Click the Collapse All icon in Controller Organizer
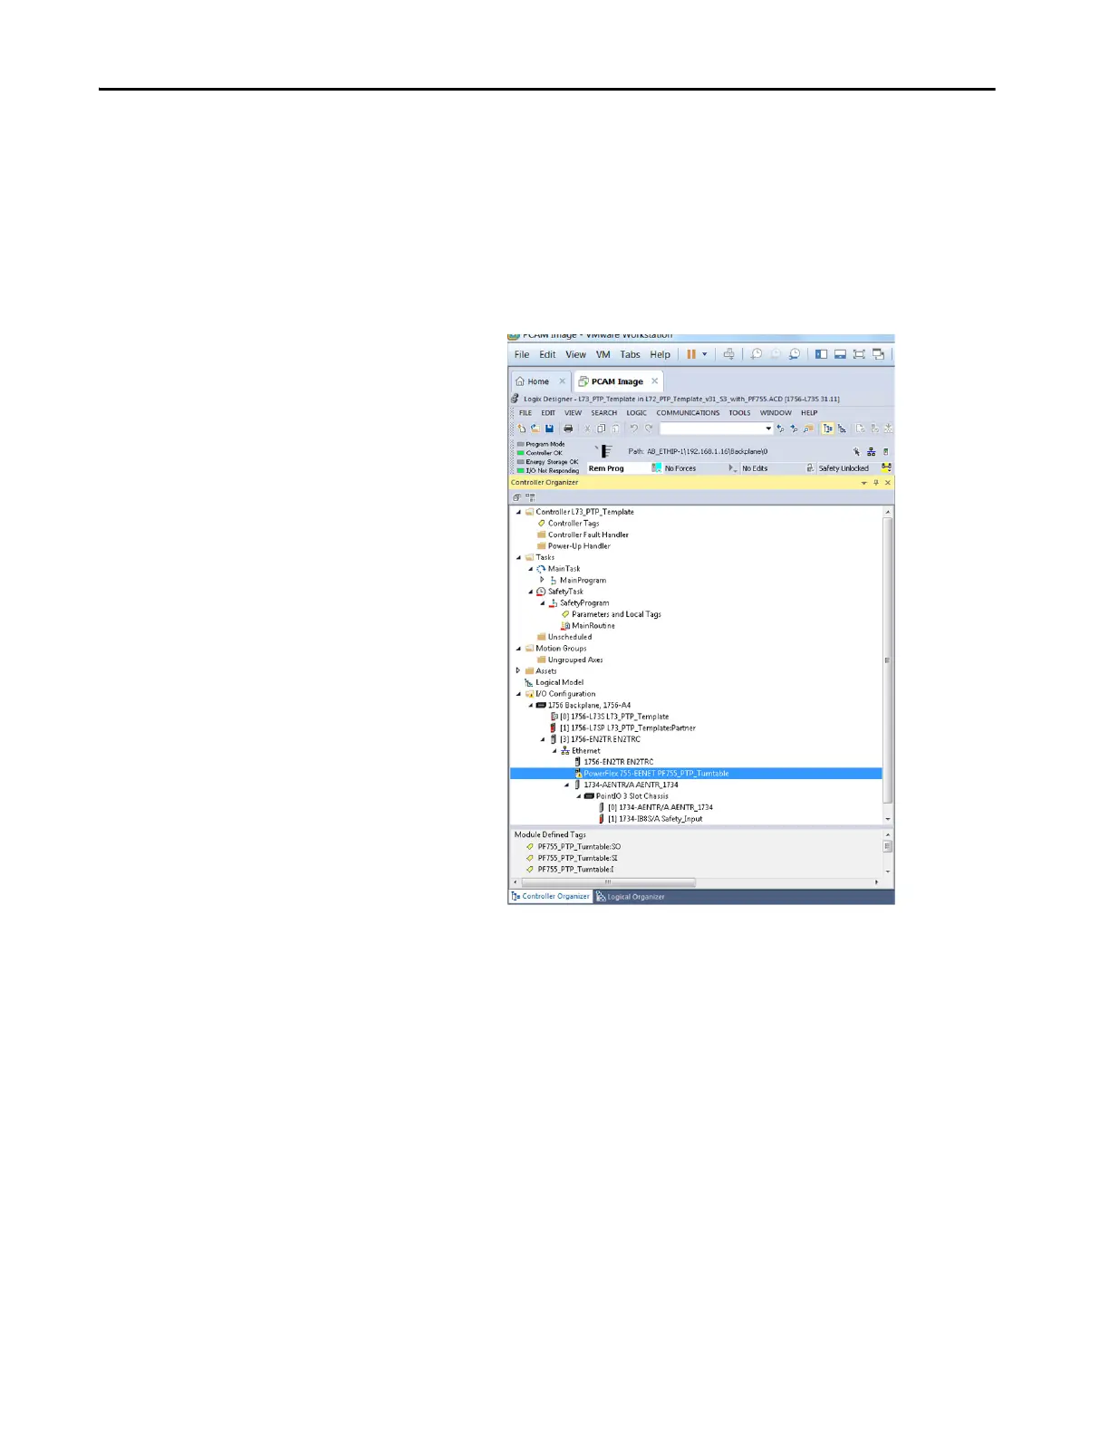 pyautogui.click(x=517, y=497)
